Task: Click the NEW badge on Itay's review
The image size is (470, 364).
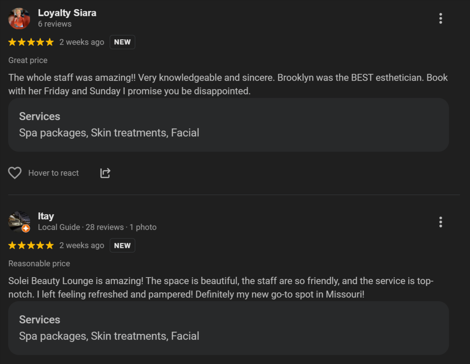Action: pos(122,245)
